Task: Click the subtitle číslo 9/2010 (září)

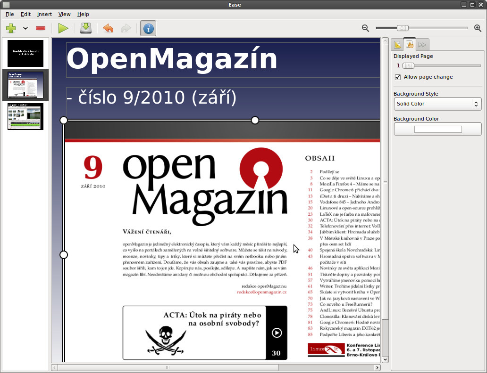Action: (151, 97)
